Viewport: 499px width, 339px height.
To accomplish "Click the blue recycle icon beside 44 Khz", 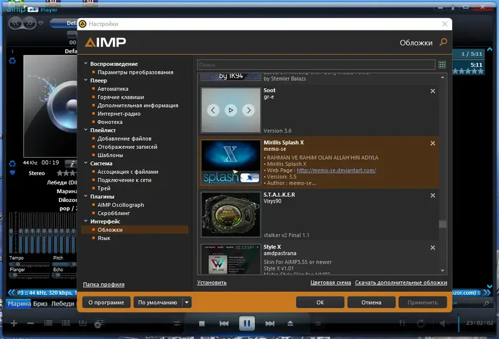I will (x=12, y=163).
